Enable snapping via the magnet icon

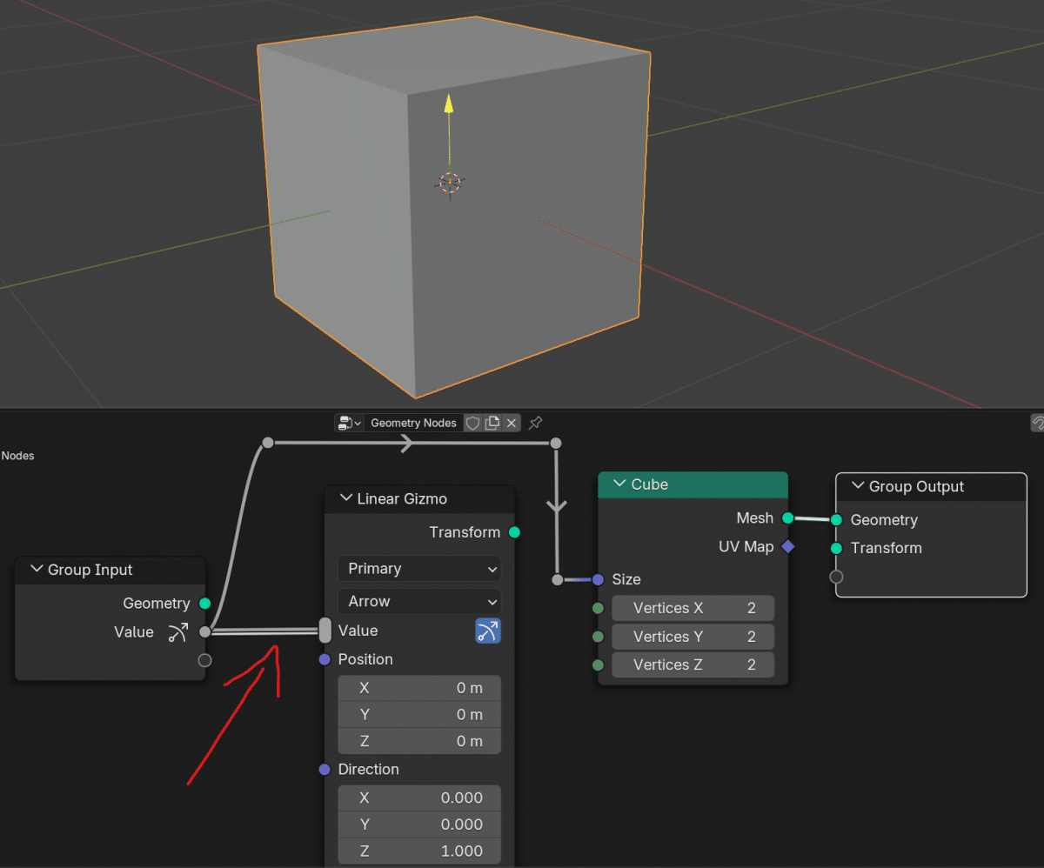[1038, 423]
